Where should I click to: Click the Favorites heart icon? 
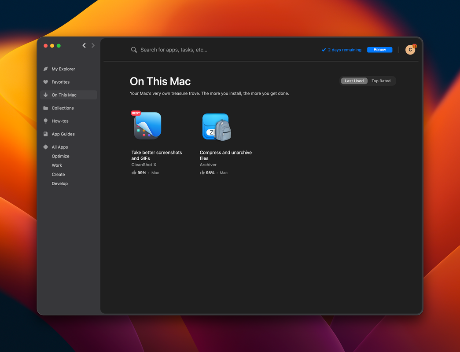point(45,82)
